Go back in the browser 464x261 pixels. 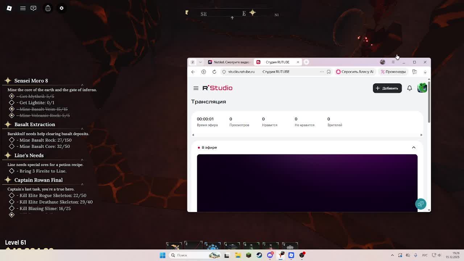[x=193, y=72]
